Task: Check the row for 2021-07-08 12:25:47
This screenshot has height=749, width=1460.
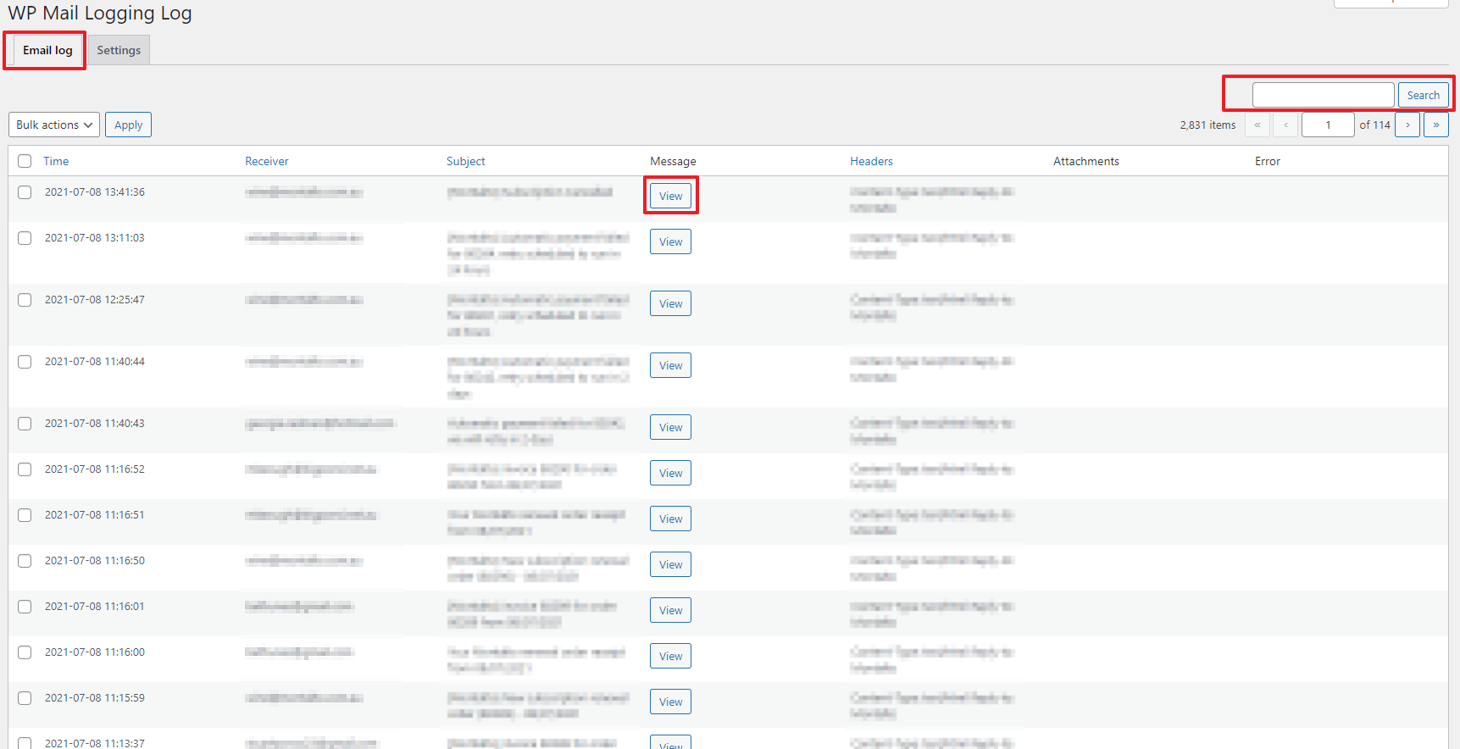Action: tap(25, 300)
